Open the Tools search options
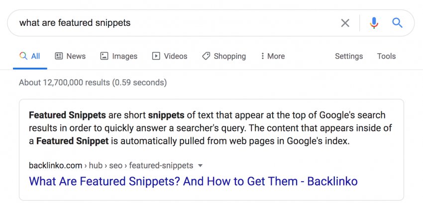 click(386, 56)
